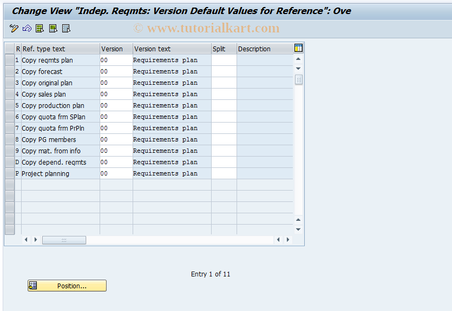Click 'Copy production plan' text cell

click(x=61, y=105)
